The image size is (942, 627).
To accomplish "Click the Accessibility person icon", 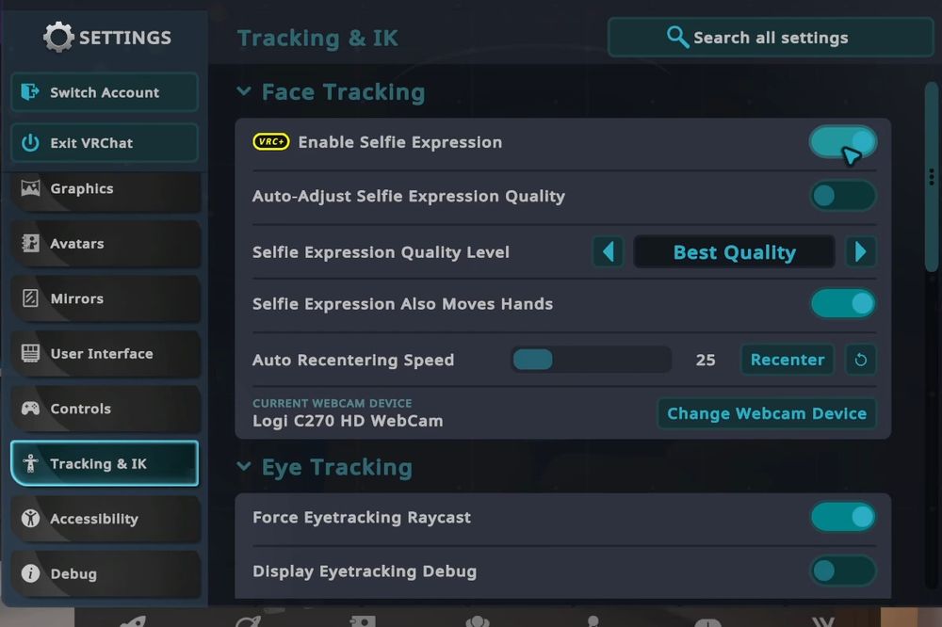I will 30,519.
